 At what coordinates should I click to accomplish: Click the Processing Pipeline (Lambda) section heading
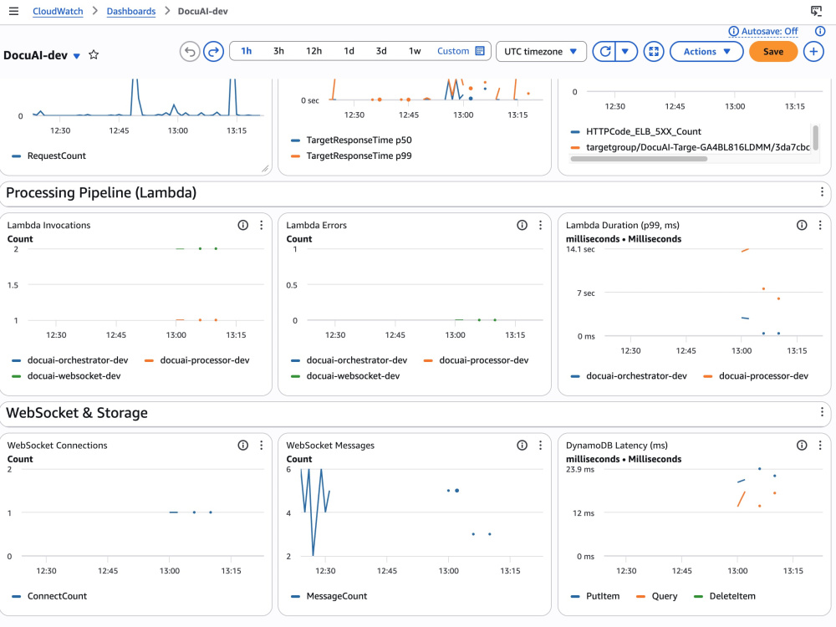pos(101,192)
